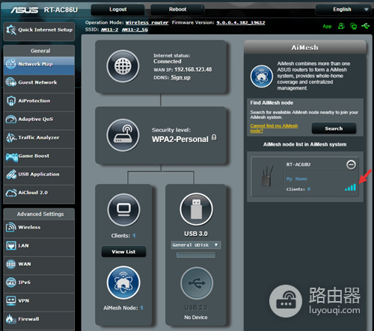Open Wireless advanced settings
374x331 pixels.
39,229
